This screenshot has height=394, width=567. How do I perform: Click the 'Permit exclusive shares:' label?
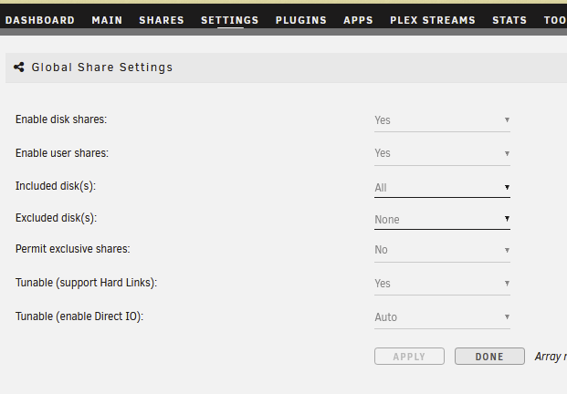click(73, 249)
